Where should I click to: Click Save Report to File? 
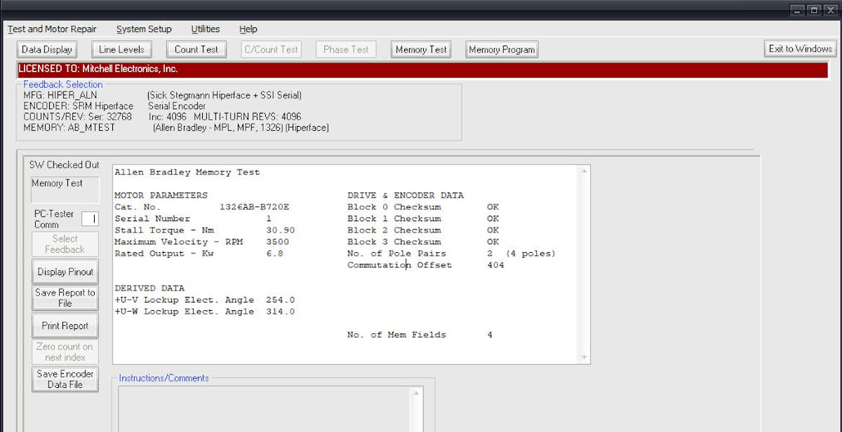(x=65, y=298)
